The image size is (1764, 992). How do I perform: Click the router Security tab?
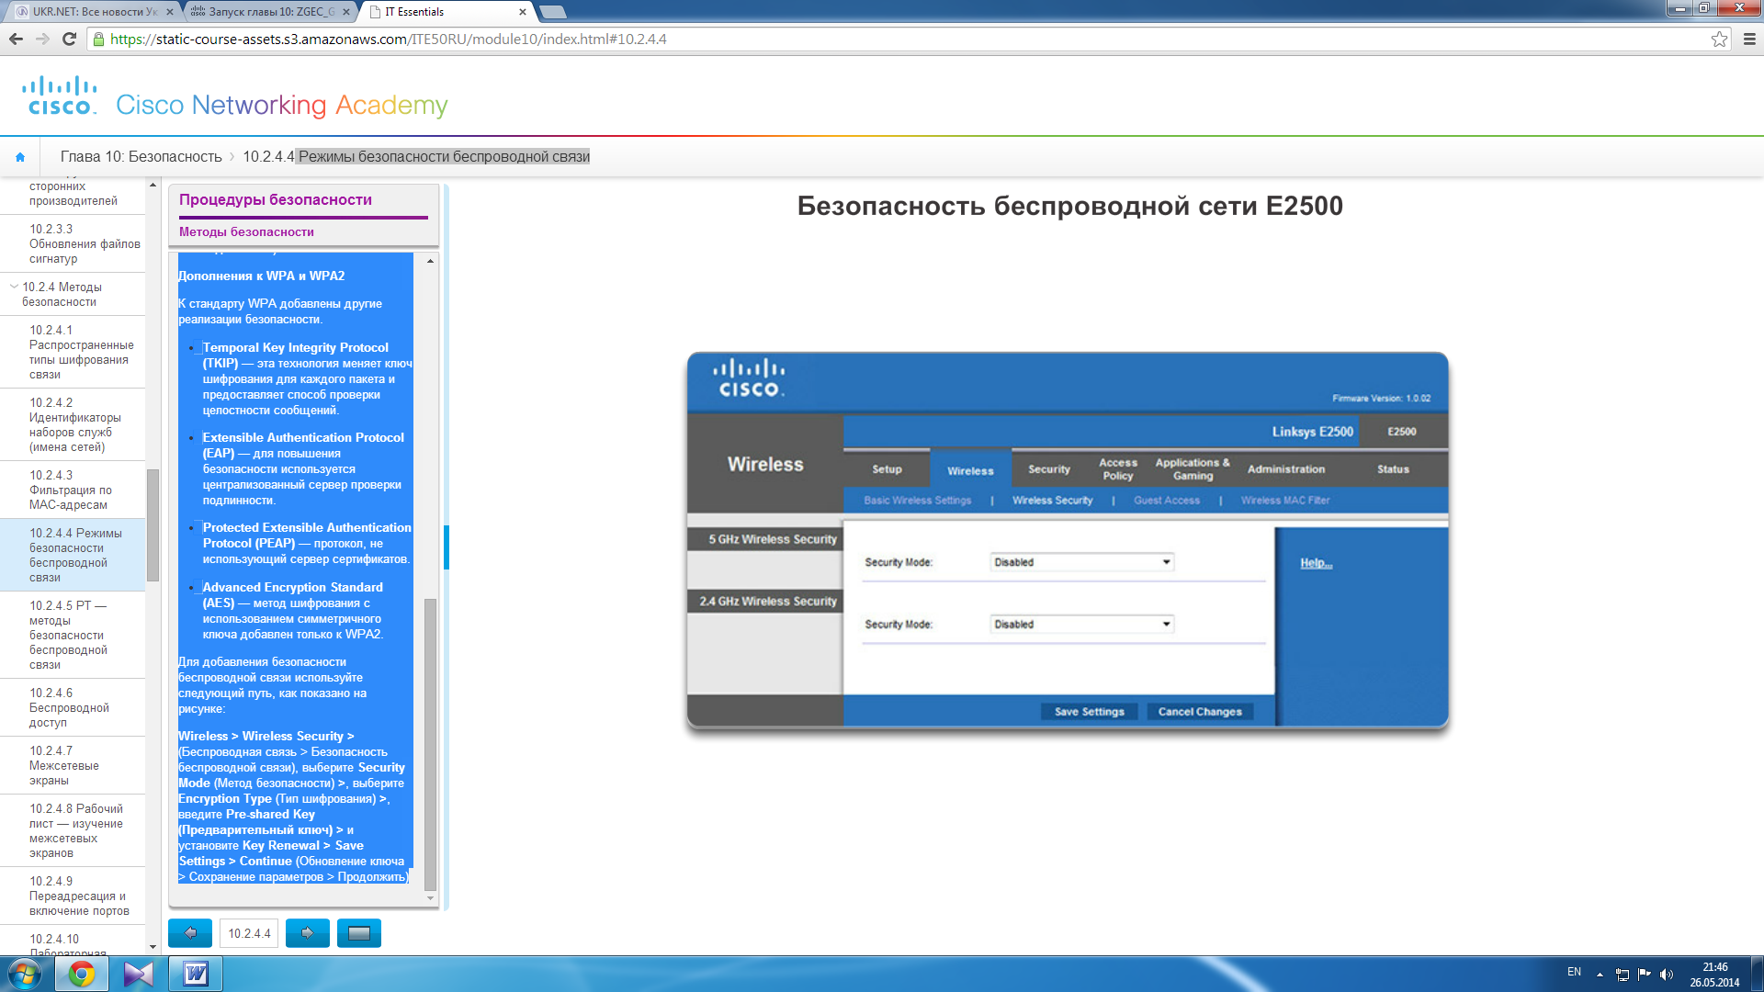pos(1048,469)
